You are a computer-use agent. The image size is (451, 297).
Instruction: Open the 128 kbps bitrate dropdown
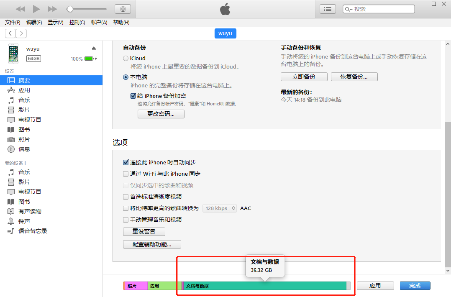[220, 208]
